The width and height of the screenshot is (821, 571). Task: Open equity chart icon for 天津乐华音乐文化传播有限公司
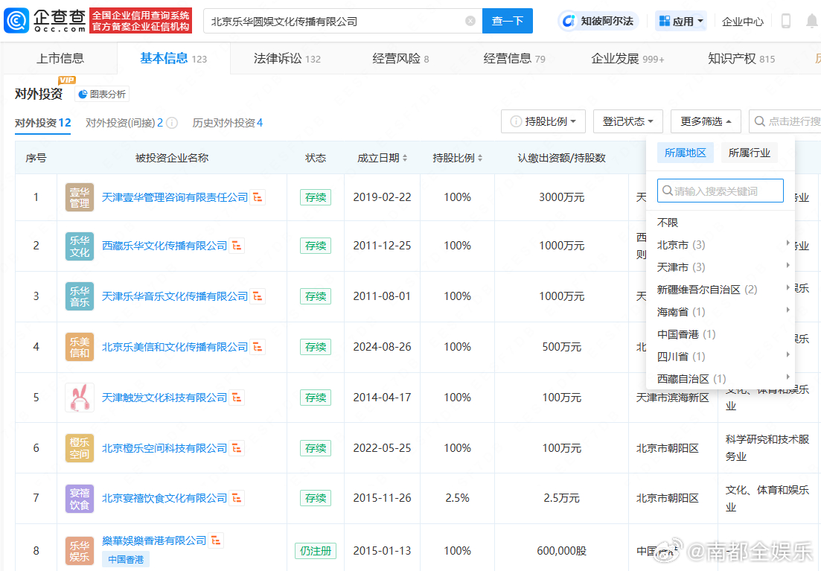258,296
